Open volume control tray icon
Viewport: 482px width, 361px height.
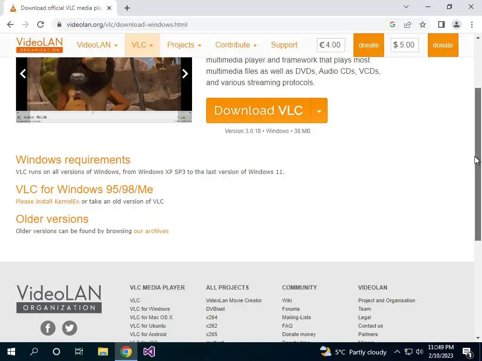click(x=419, y=352)
